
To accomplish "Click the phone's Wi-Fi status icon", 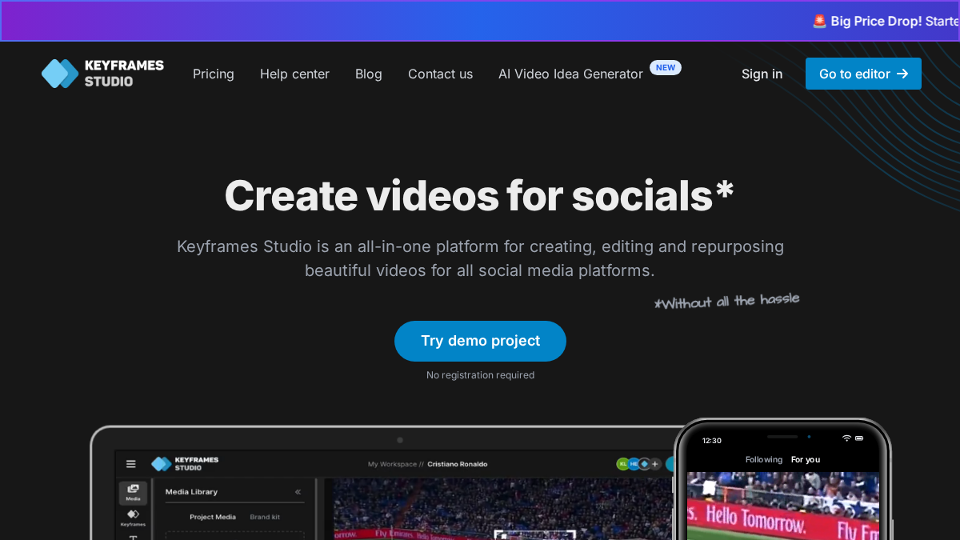I will point(846,438).
